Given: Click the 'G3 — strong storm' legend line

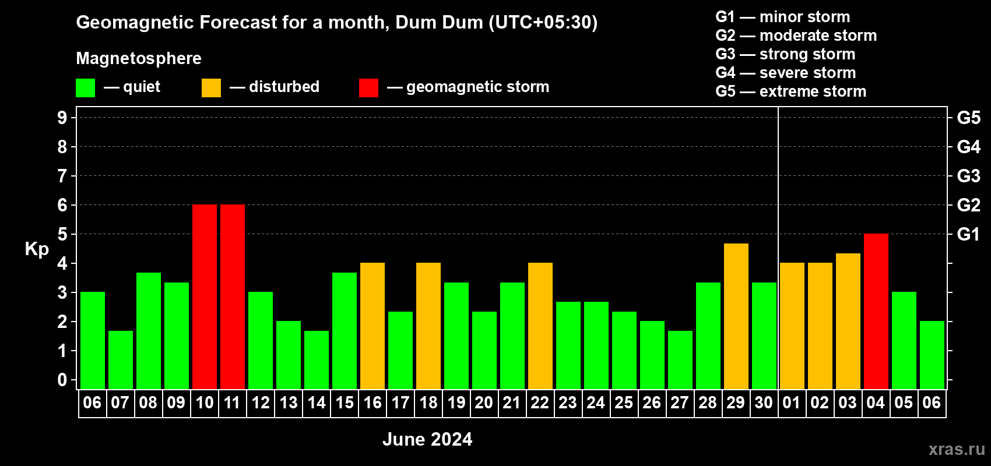Looking at the screenshot, I should point(785,54).
